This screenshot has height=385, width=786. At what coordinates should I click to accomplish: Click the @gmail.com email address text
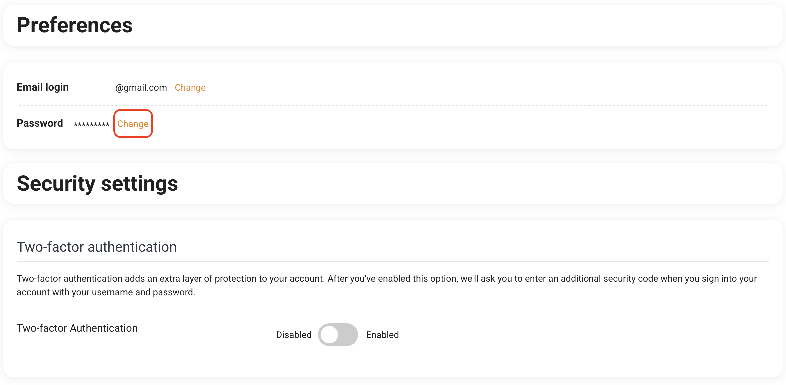[141, 87]
